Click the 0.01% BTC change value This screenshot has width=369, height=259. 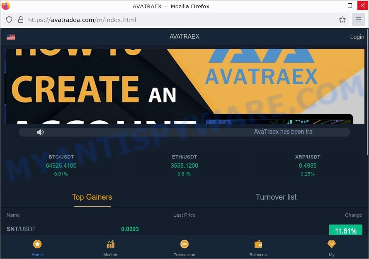[x=61, y=174]
